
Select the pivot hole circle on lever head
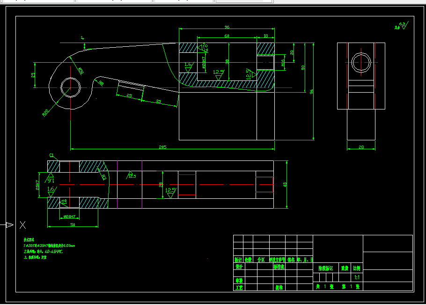71,87
